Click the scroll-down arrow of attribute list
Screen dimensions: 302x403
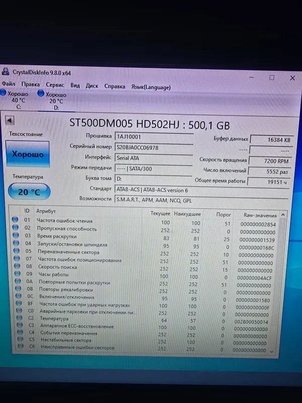tap(271, 352)
